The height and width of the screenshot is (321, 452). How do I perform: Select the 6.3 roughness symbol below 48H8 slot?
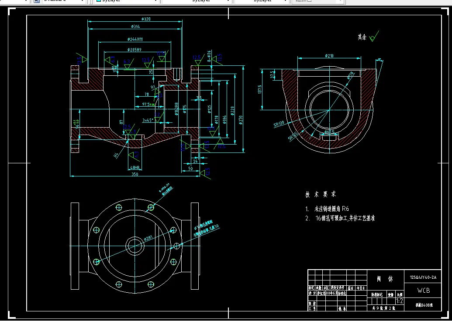[x=134, y=155]
